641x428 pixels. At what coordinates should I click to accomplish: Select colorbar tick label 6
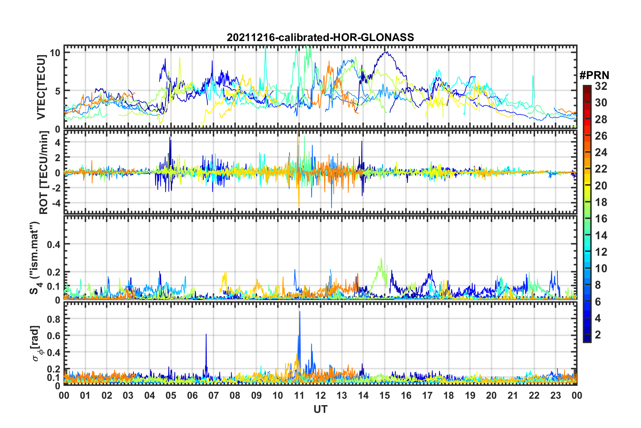pyautogui.click(x=598, y=302)
